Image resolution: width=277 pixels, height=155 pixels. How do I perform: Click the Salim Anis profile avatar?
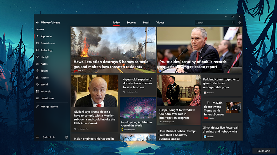(38, 137)
